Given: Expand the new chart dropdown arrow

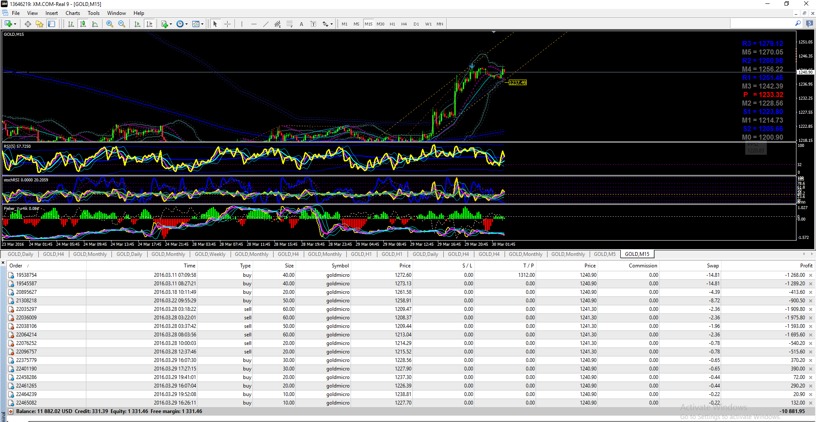Looking at the screenshot, I should (15, 24).
